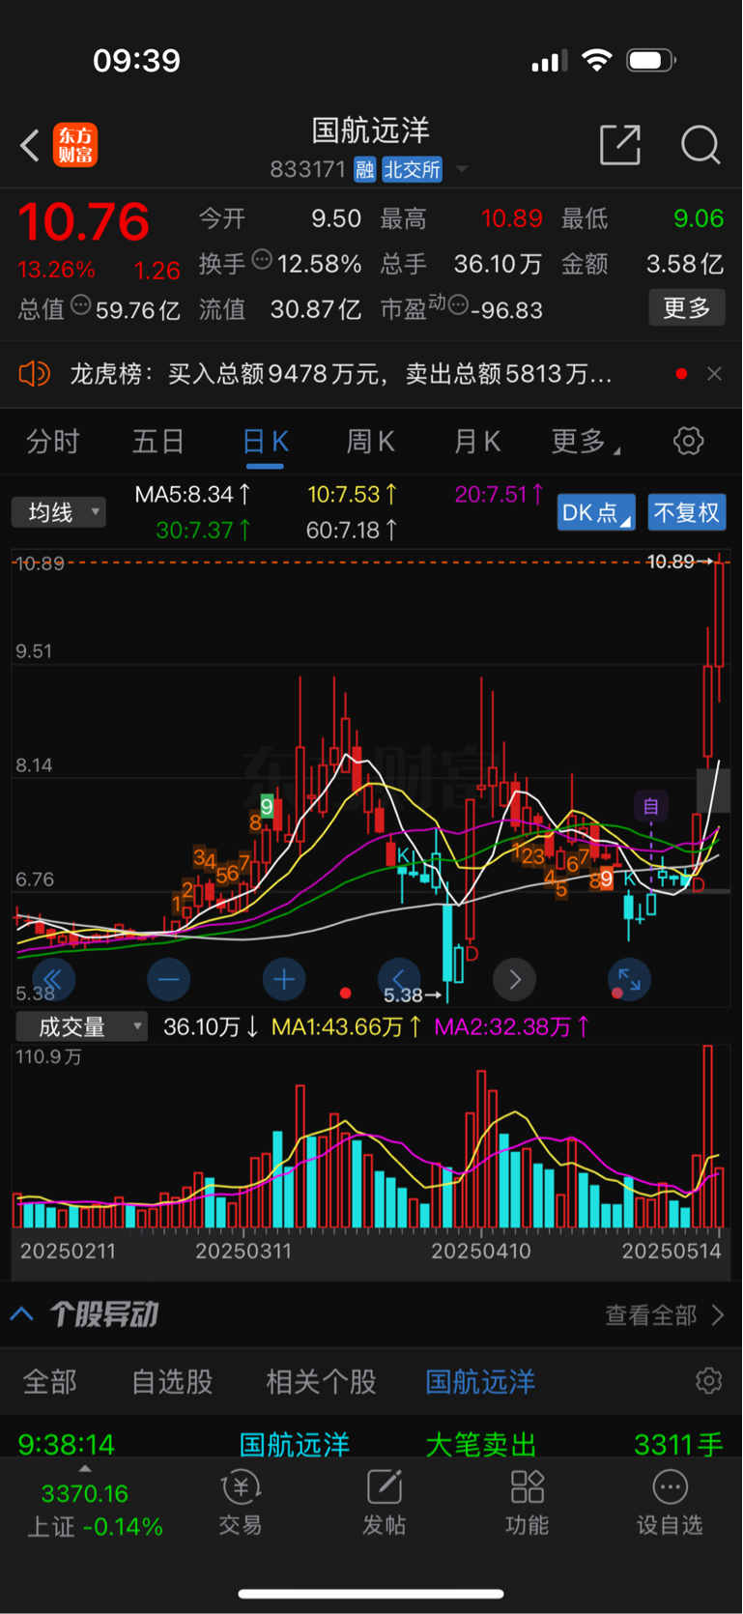743x1614 pixels.
Task: Tap the 总值 info icon
Action: (81, 305)
